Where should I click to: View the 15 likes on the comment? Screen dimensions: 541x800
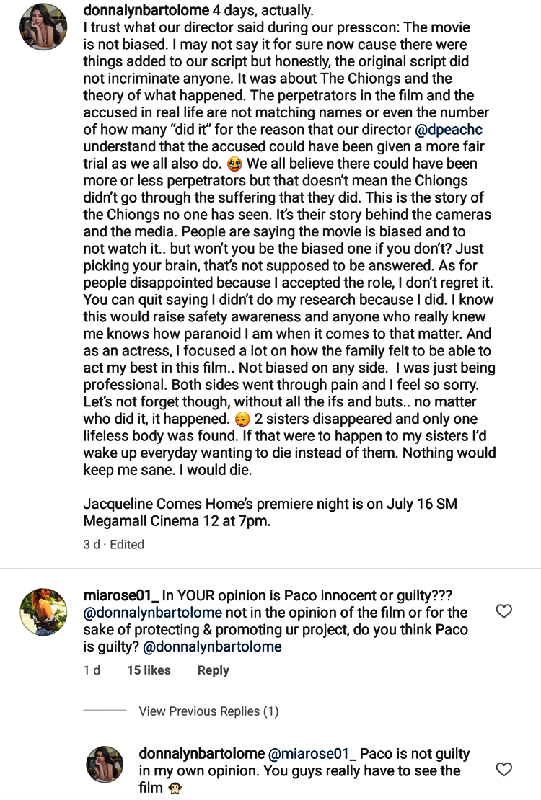(148, 670)
